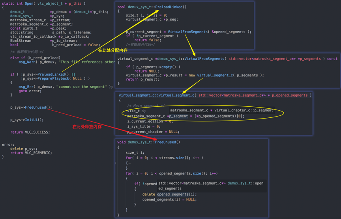The height and width of the screenshot is (219, 341).
Task: Click the 'i_current_edition = 0;' line
Action: coord(150,121)
